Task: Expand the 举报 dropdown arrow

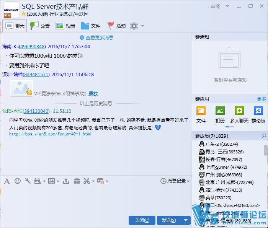Action: [x=227, y=6]
